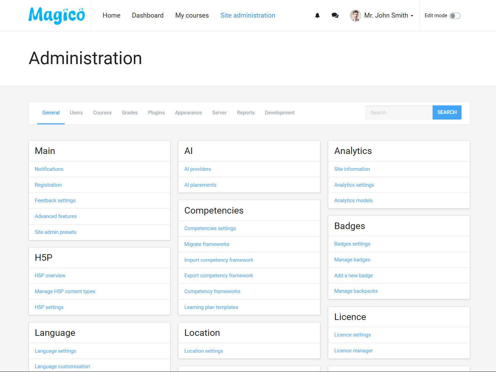
Task: Open My courses from the navigation bar
Action: tap(192, 15)
